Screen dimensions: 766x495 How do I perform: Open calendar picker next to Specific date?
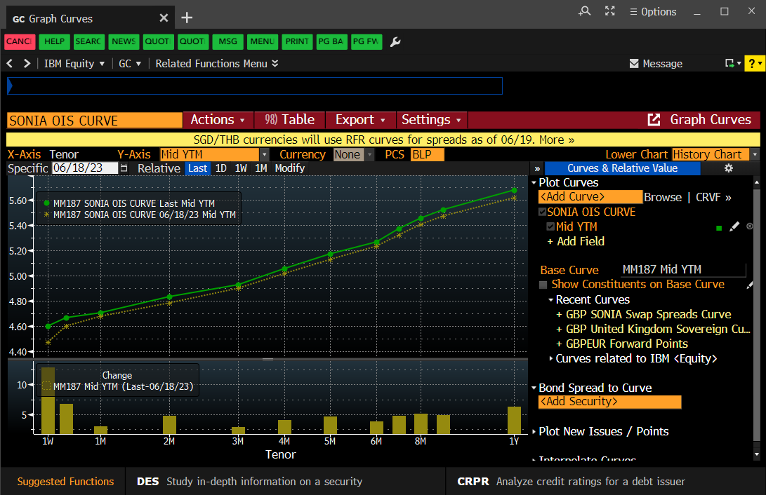(124, 168)
